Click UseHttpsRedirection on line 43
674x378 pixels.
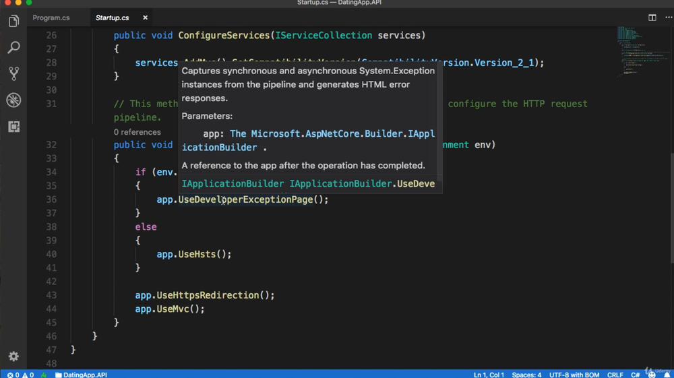click(x=208, y=295)
